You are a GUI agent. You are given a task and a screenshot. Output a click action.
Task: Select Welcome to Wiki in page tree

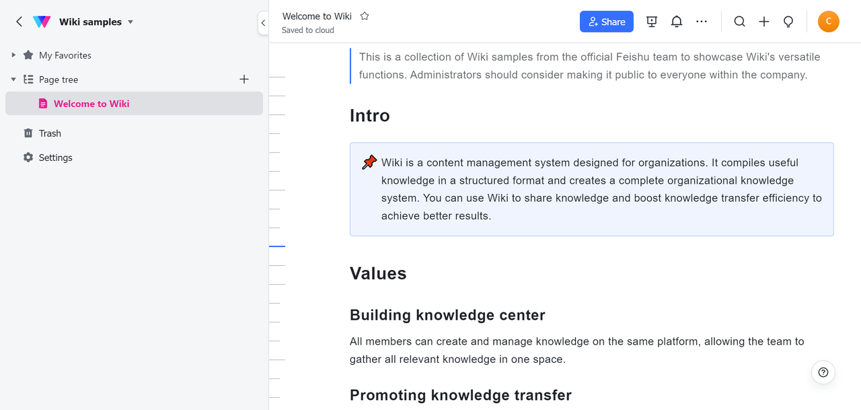click(x=91, y=104)
